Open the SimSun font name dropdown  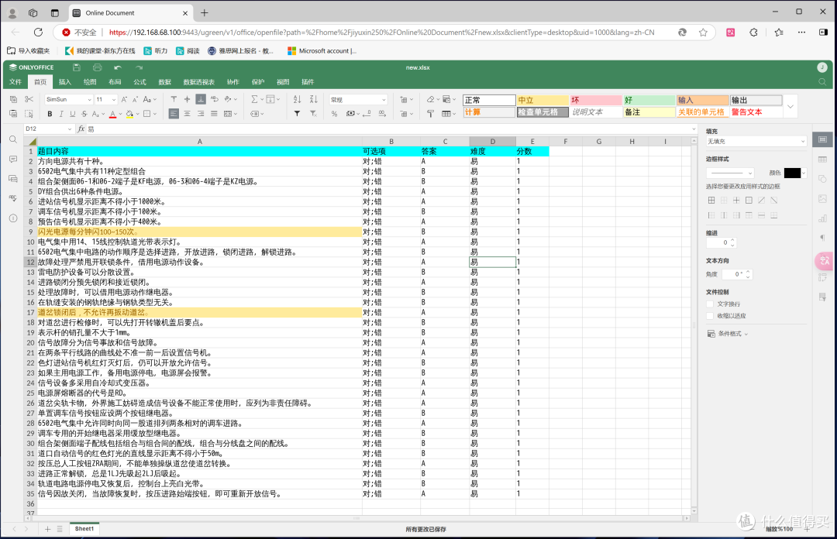pyautogui.click(x=90, y=100)
